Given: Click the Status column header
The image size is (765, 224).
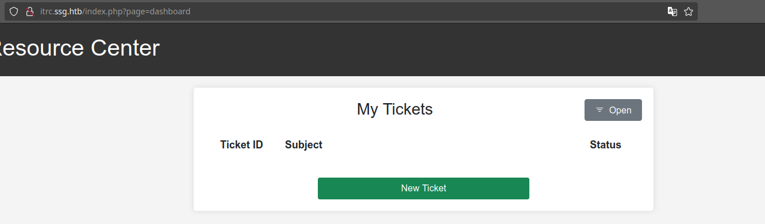Looking at the screenshot, I should [605, 145].
